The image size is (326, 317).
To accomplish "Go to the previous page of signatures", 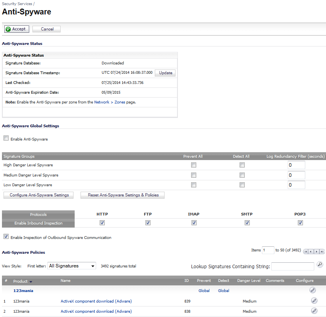I will tap(311, 251).
